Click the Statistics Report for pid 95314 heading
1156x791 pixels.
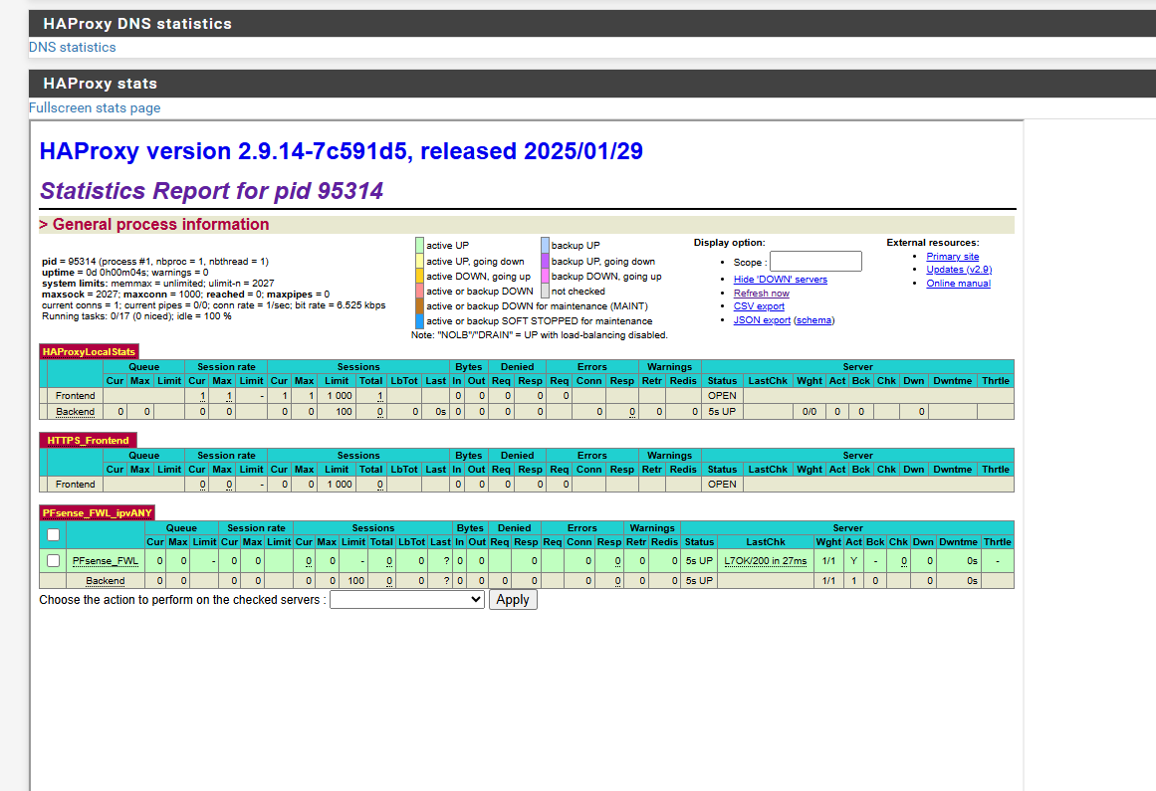(x=212, y=191)
